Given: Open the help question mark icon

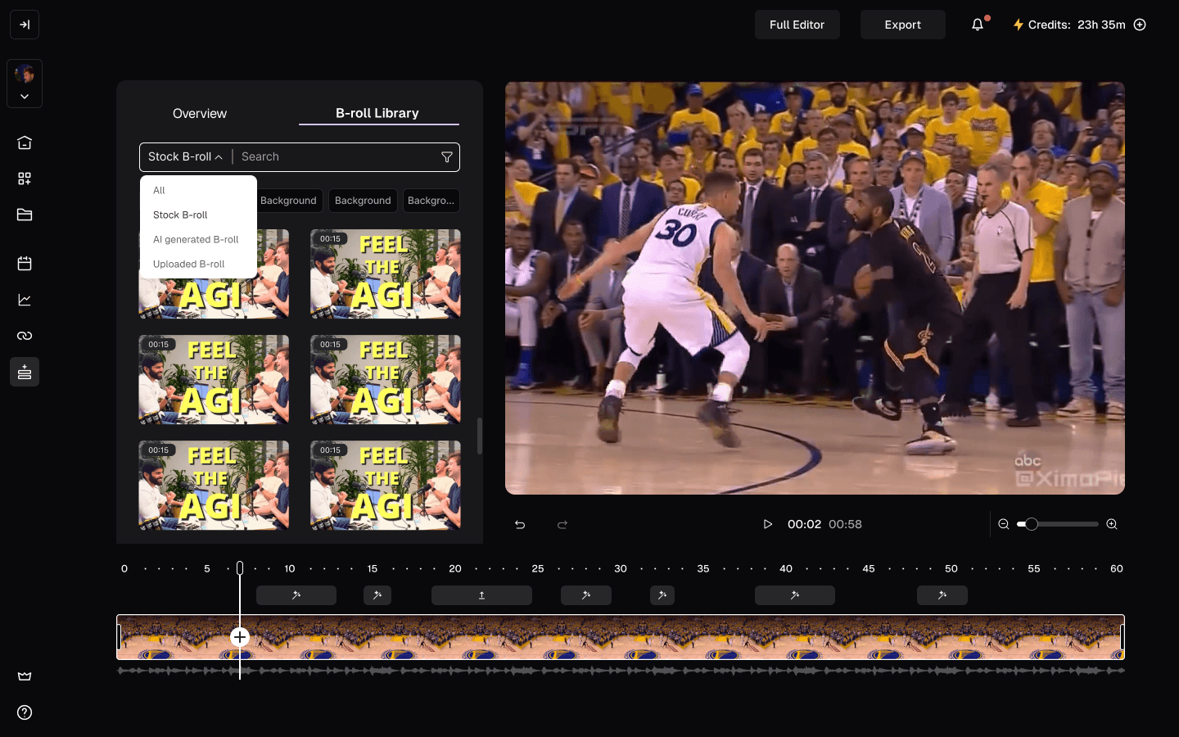Looking at the screenshot, I should (25, 712).
